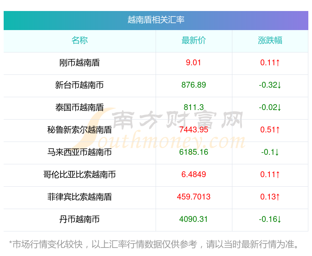Click the price 459.7013
This screenshot has width=312, height=256.
click(x=193, y=197)
